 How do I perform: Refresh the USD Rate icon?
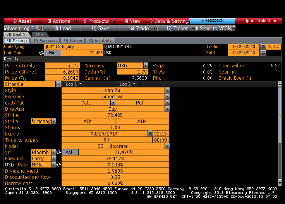coord(58,165)
